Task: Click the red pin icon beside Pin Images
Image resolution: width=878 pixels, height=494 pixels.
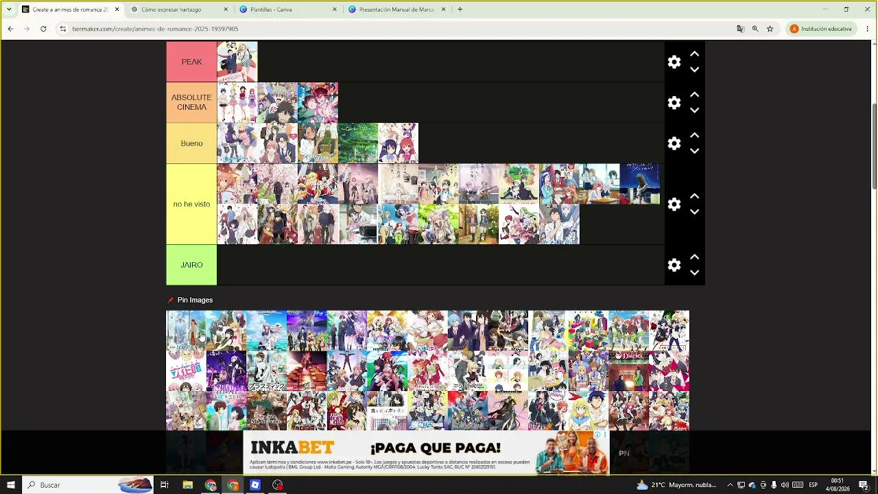Action: 171,300
